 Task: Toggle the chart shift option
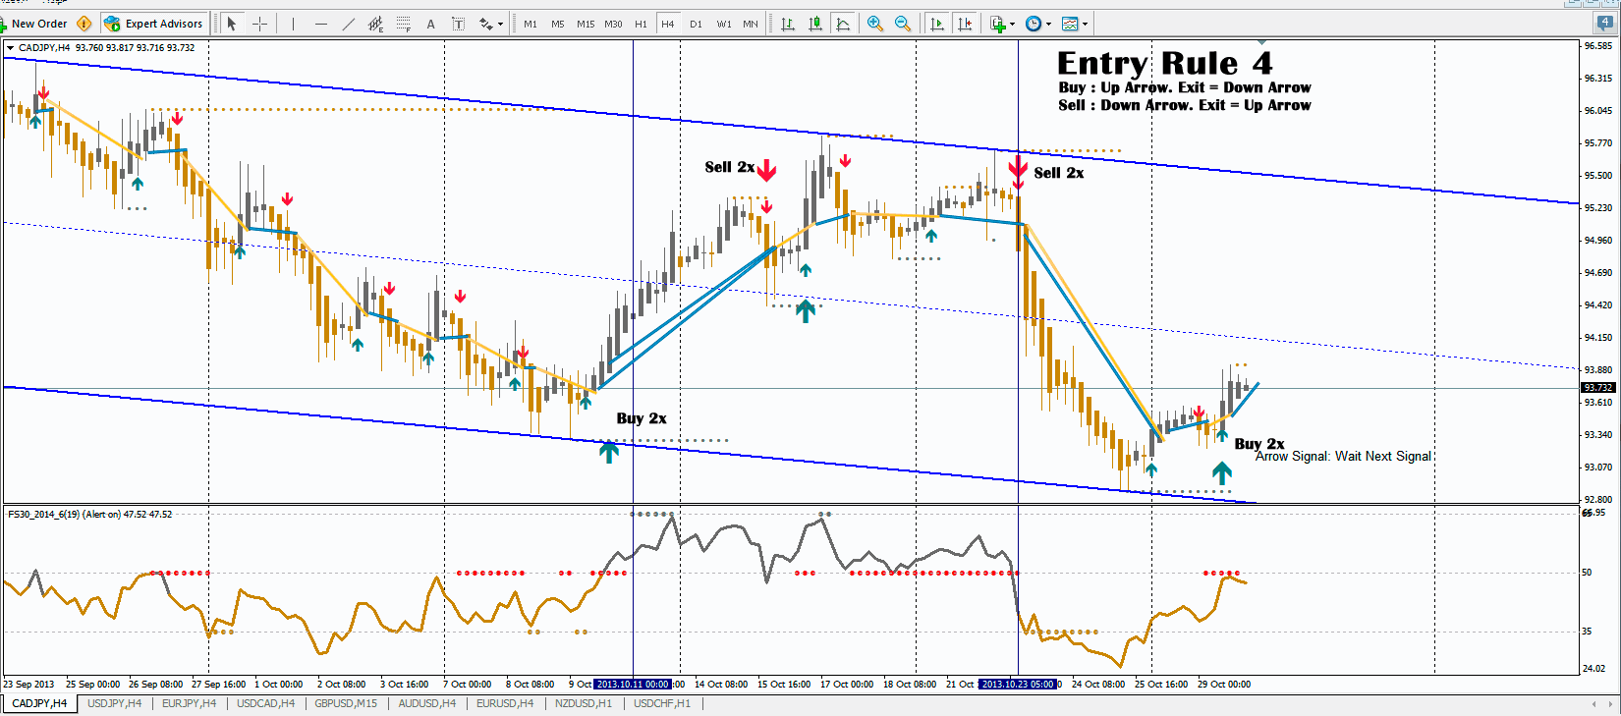pos(965,24)
